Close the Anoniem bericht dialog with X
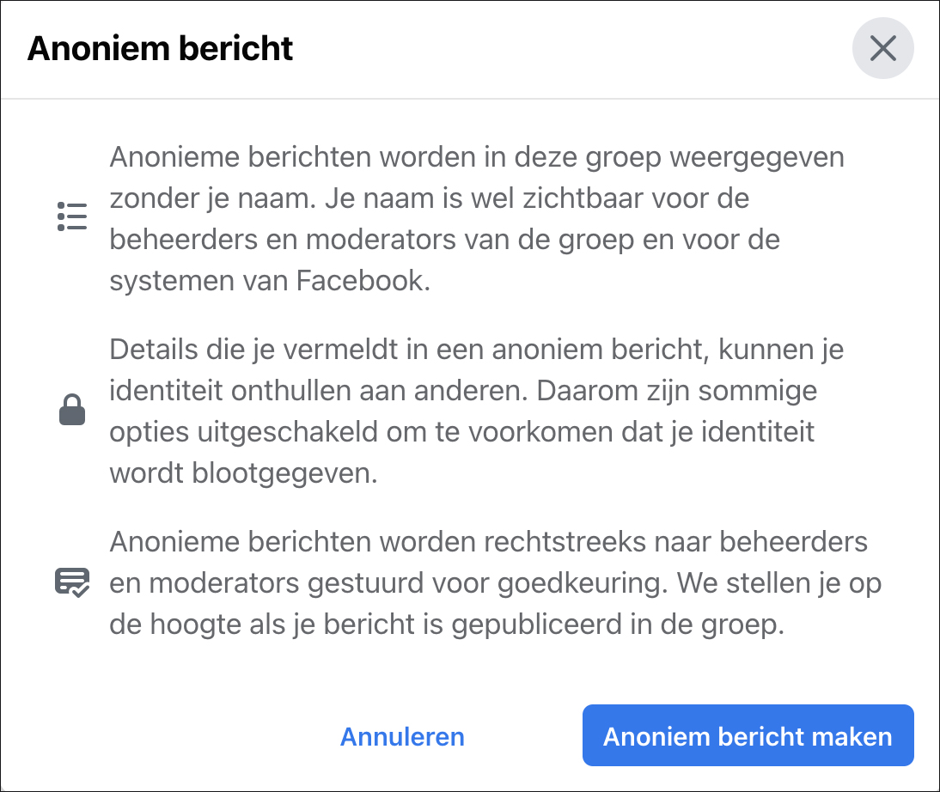This screenshot has height=792, width=940. pyautogui.click(x=882, y=48)
